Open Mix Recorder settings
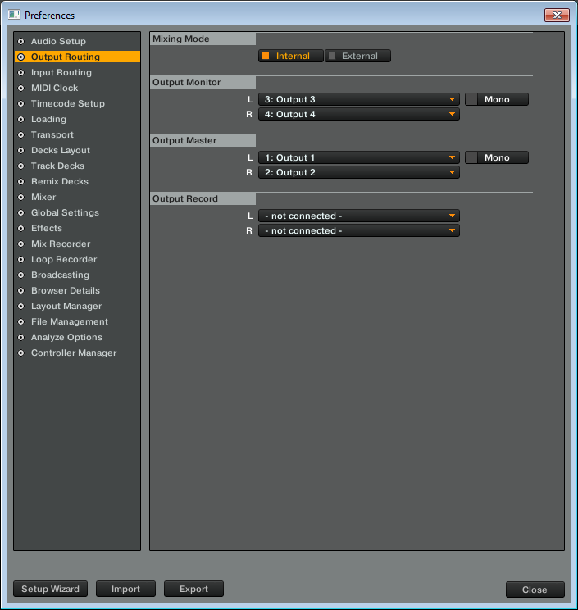The image size is (578, 610). tap(77, 244)
